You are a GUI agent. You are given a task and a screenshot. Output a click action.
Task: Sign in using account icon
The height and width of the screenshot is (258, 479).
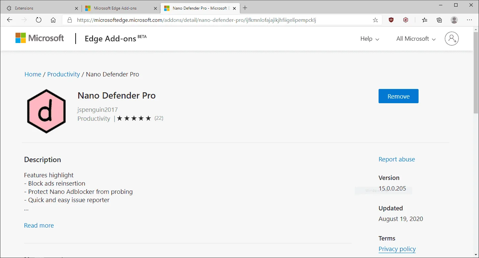pos(452,39)
